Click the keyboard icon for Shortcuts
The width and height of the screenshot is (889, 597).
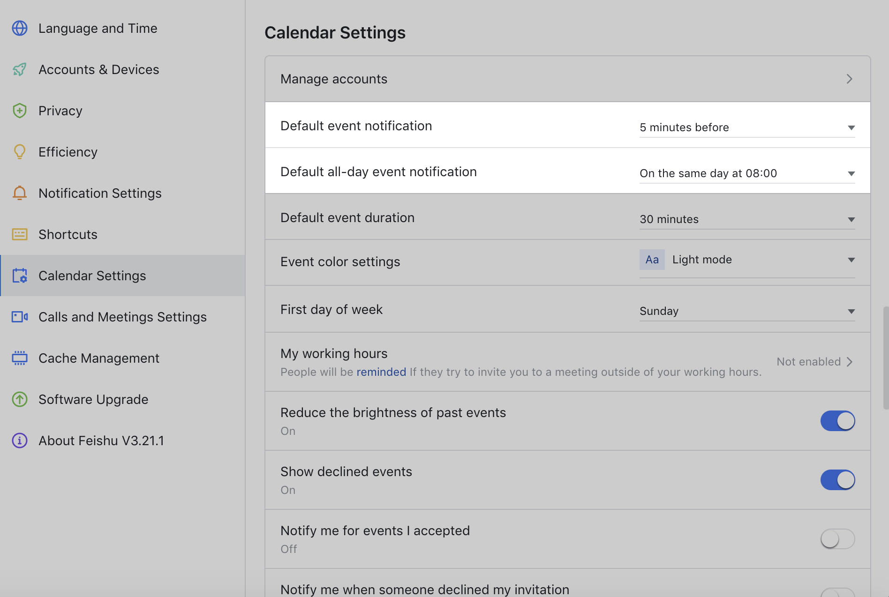point(19,234)
